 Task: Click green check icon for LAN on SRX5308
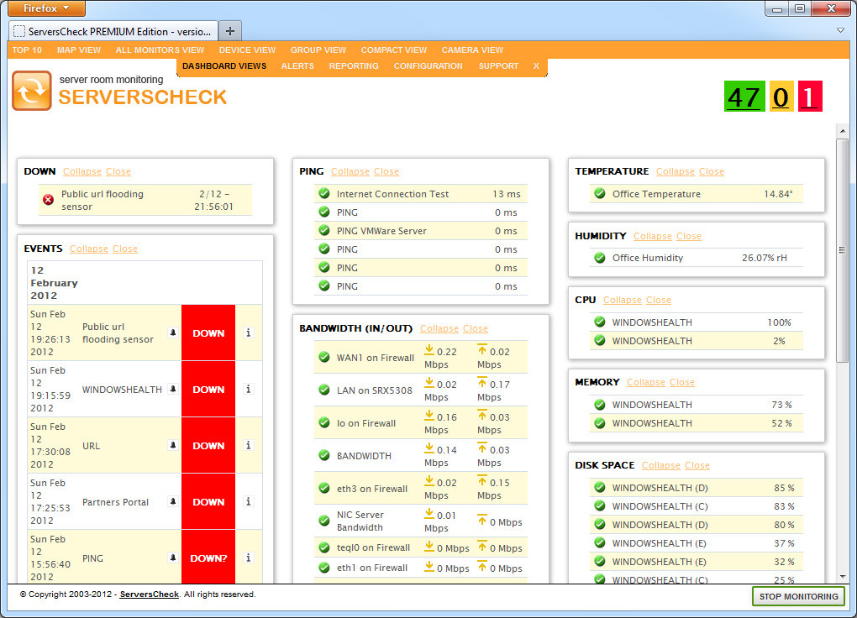click(324, 390)
